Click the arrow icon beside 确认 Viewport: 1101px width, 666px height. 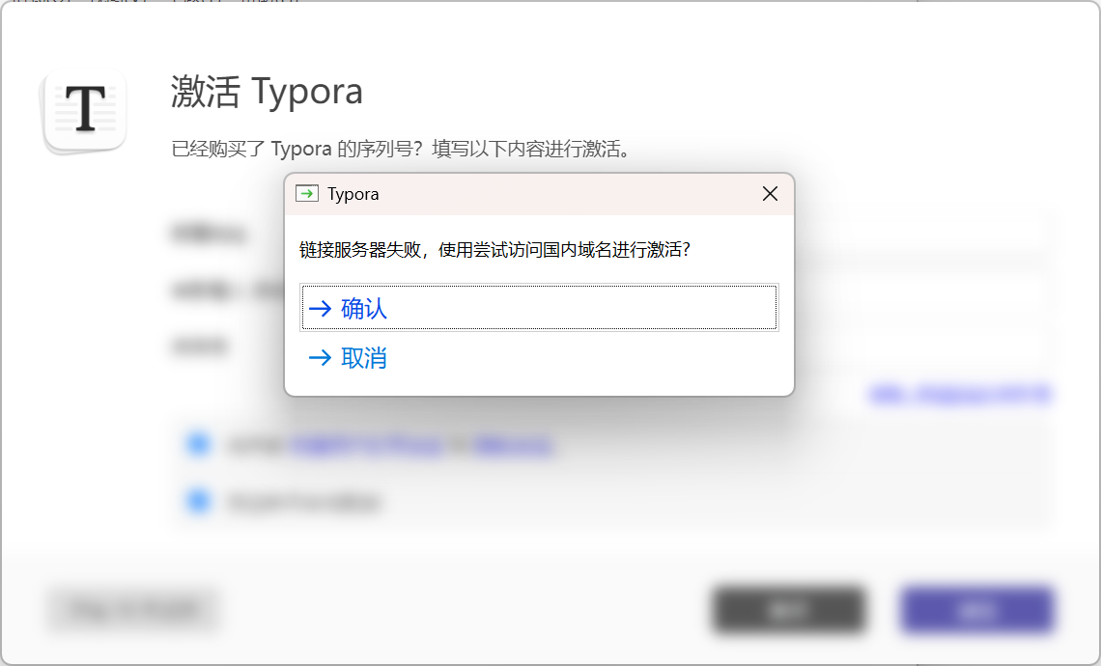click(x=321, y=308)
